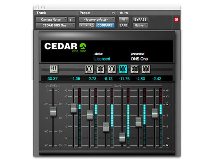Screen dimensions: 221x163
Task: Click the LEVEL fader handle
Action: pyautogui.click(x=53, y=112)
